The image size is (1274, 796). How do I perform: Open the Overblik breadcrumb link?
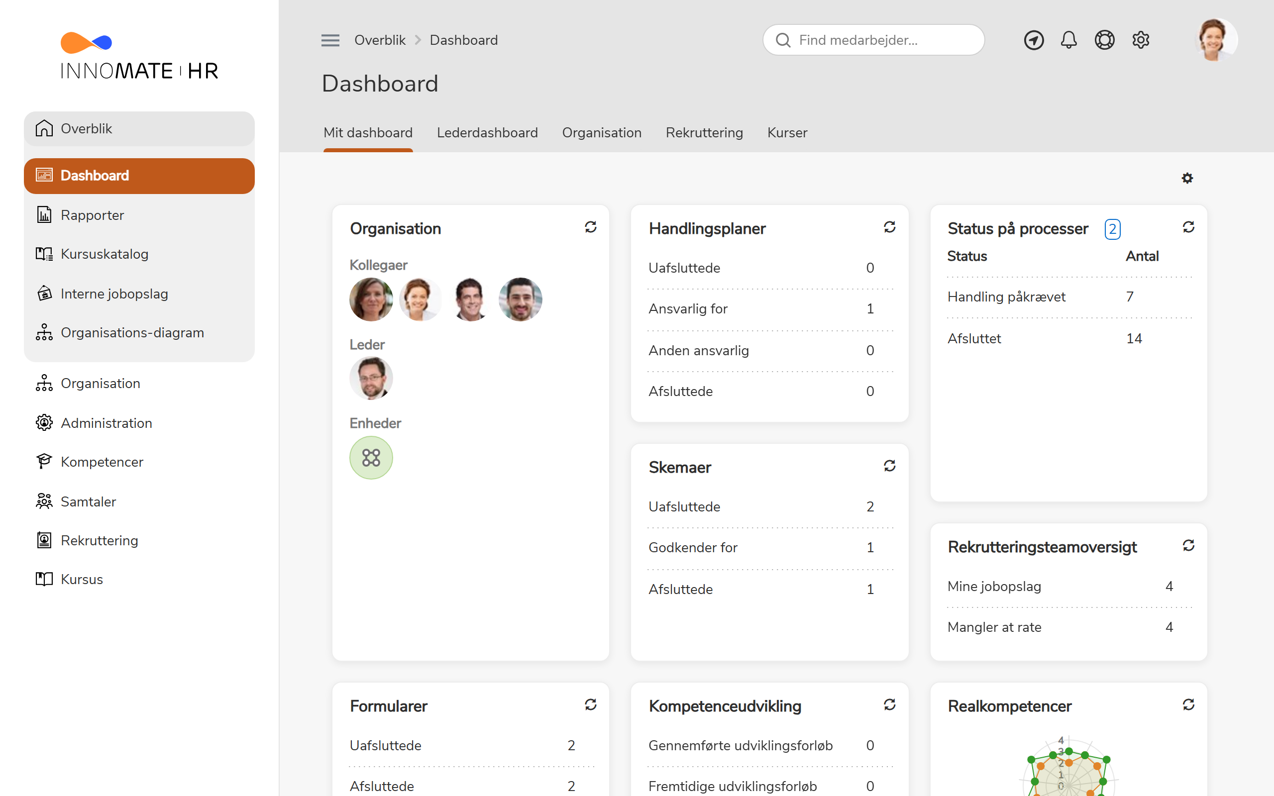tap(380, 39)
